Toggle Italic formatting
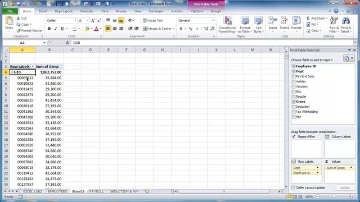The image size is (360, 202). click(x=56, y=29)
